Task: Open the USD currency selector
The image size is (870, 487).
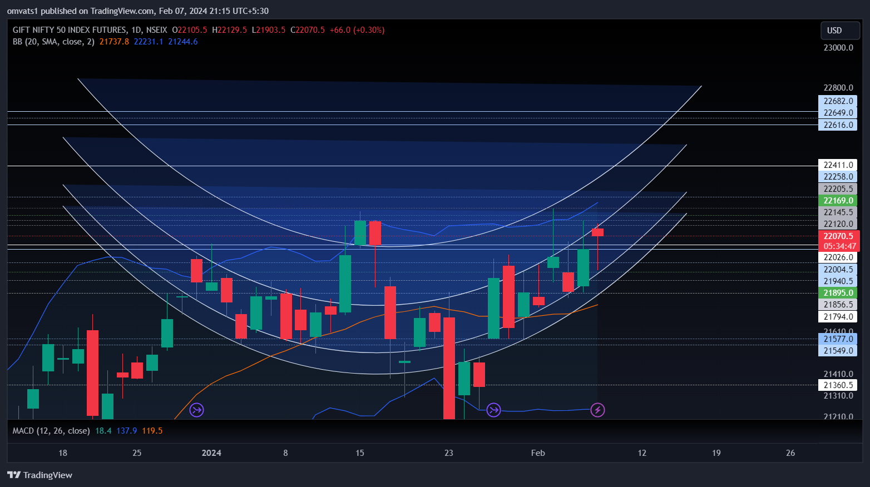Action: (x=840, y=31)
